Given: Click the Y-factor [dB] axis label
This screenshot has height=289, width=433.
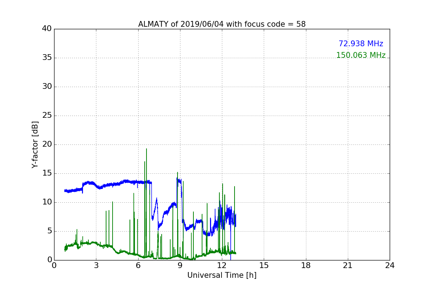Looking at the screenshot, I should click(35, 144).
